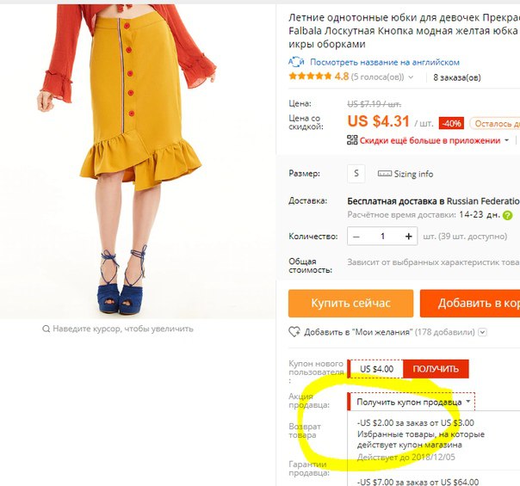Click the magnifier icon under product image
Screen dimensions: 520x486
click(46, 329)
